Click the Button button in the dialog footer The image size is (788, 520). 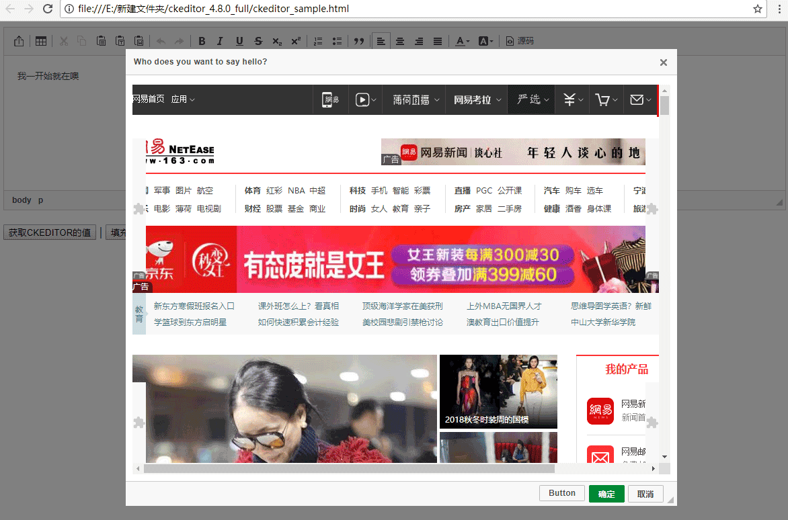click(562, 493)
